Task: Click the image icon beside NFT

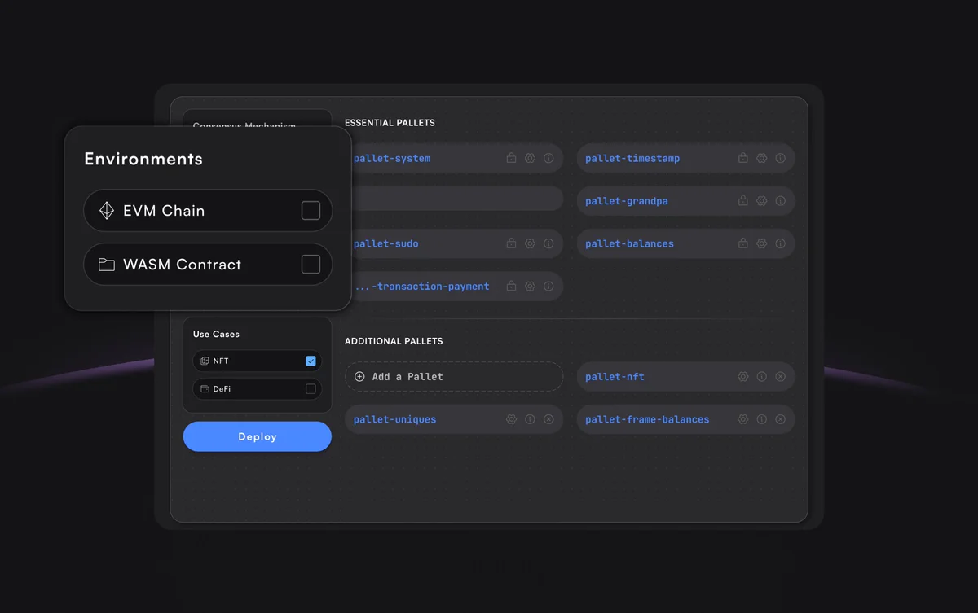Action: coord(205,361)
